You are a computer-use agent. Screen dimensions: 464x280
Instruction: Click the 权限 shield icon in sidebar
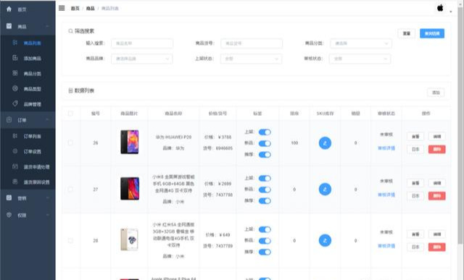(9, 215)
